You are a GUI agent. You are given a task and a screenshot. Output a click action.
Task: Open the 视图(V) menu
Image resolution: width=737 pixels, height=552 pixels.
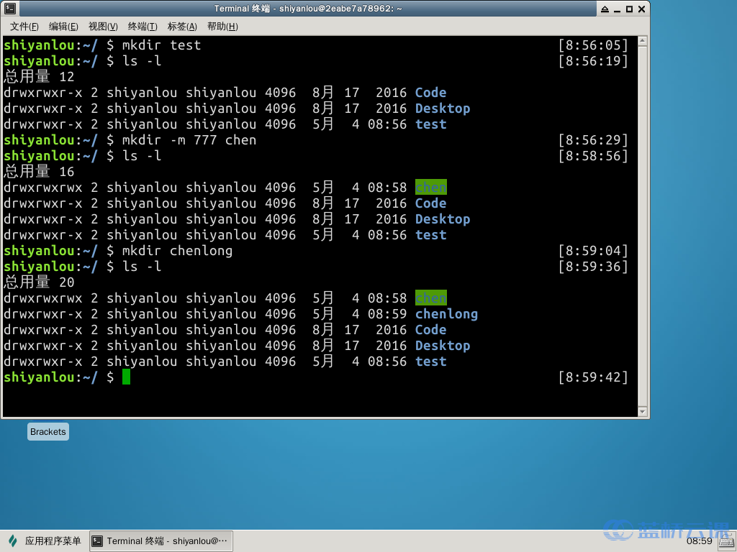pos(103,27)
